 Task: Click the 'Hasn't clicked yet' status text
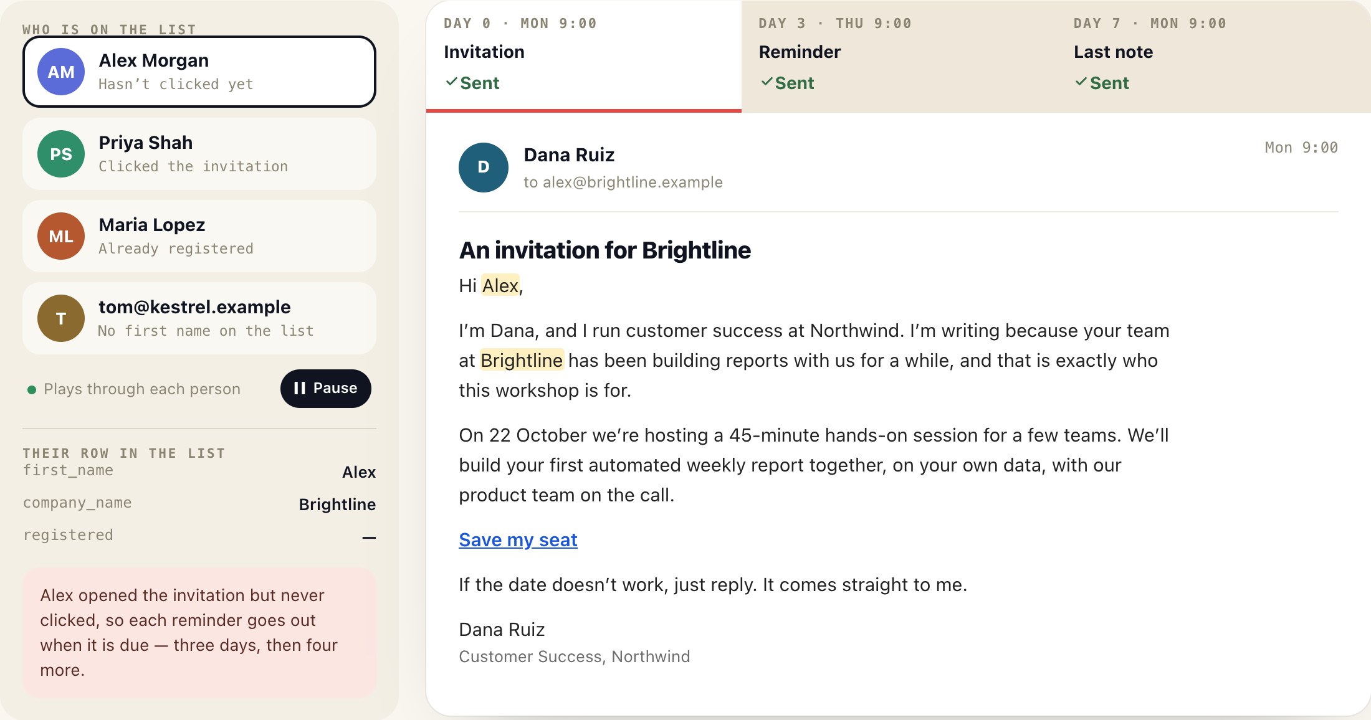[x=176, y=84]
